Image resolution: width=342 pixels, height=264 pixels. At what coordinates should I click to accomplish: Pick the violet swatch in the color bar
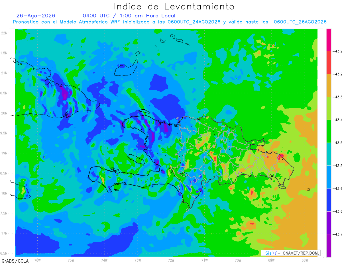tap(329, 223)
